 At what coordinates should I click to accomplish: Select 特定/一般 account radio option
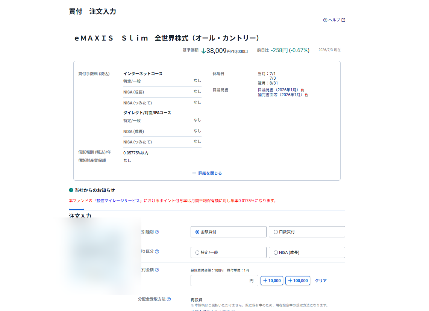pos(229,252)
